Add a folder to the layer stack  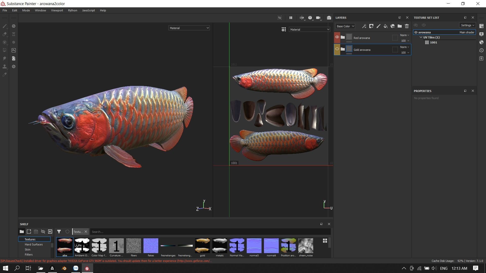400,26
